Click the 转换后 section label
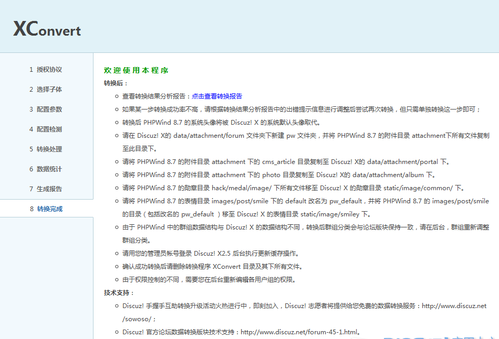 (x=112, y=83)
